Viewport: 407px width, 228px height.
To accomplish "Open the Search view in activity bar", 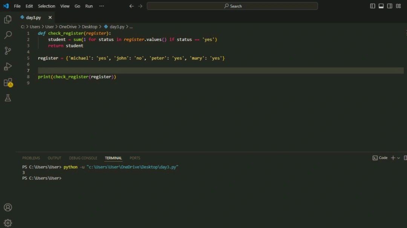I will [x=8, y=35].
